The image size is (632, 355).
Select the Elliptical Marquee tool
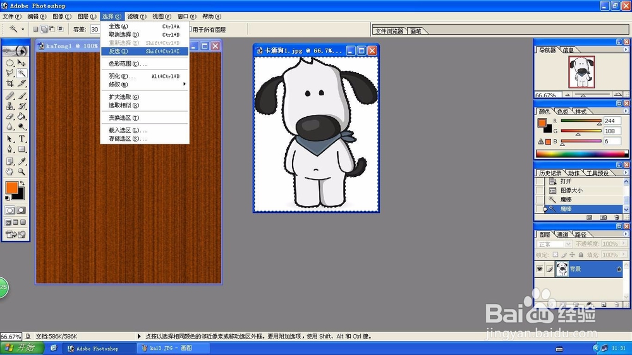tap(9, 63)
